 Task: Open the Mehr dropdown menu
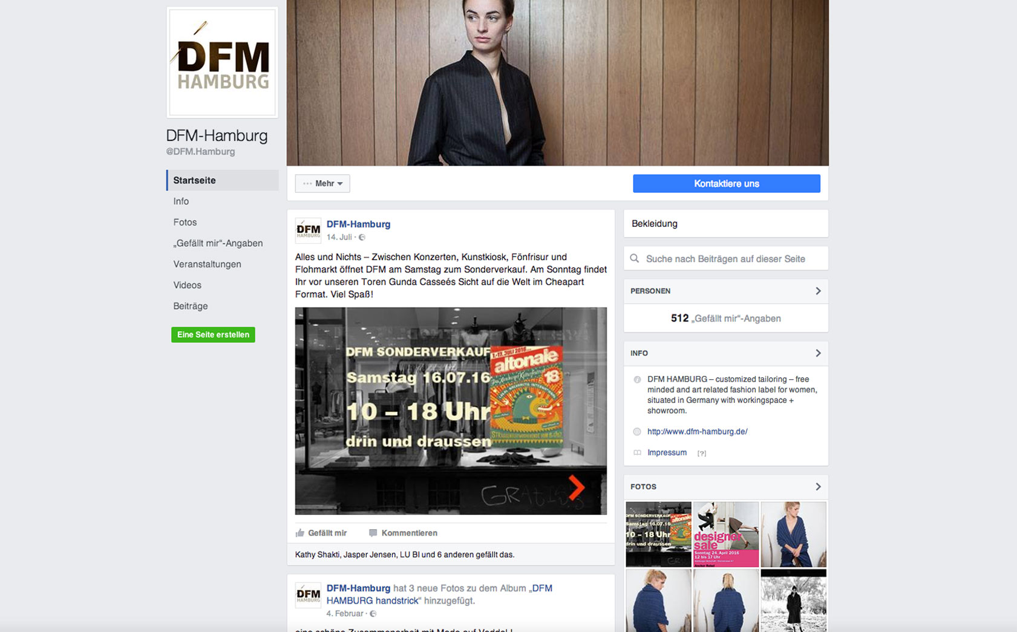click(322, 184)
